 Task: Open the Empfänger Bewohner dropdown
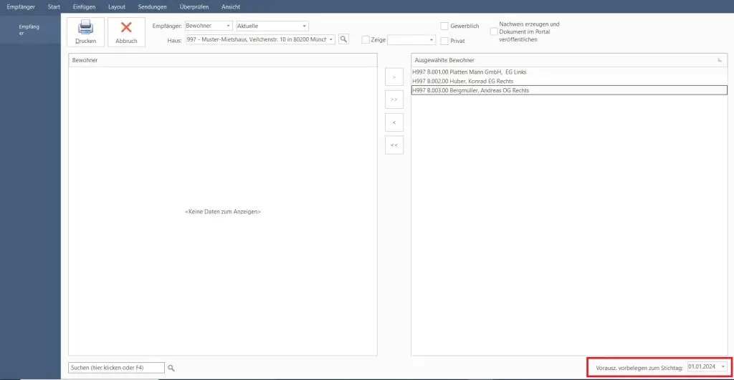[228, 26]
